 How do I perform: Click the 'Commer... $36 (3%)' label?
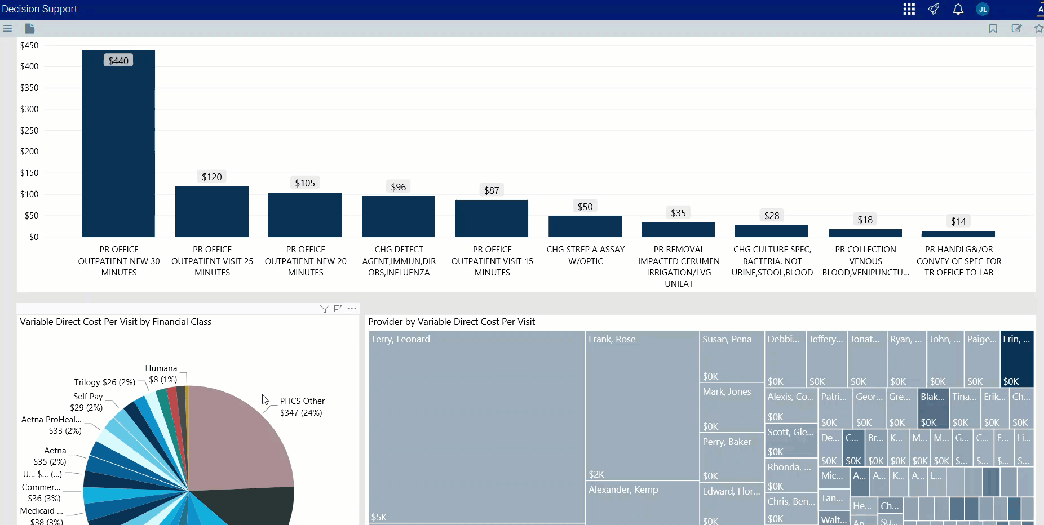[41, 493]
